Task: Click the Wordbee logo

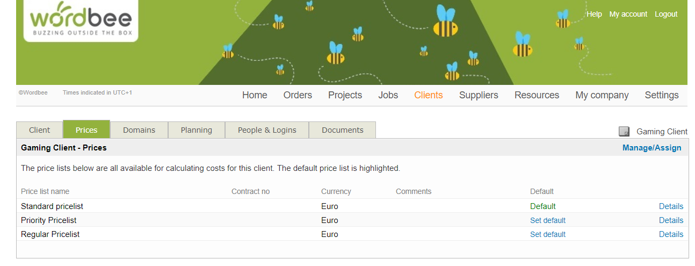Action: (x=81, y=20)
